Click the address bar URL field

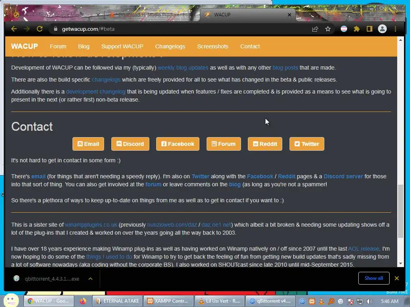(183, 29)
